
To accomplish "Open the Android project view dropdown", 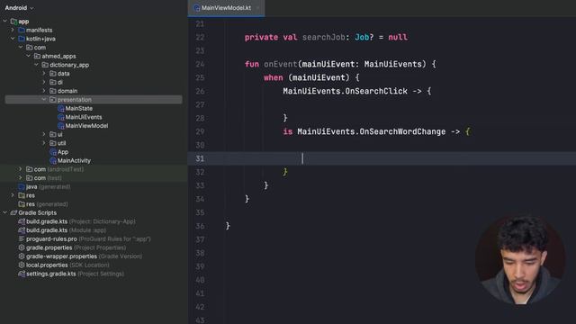I will (x=19, y=8).
